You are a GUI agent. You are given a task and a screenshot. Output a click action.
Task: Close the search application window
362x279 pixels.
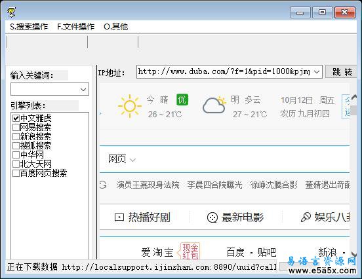[x=345, y=12]
